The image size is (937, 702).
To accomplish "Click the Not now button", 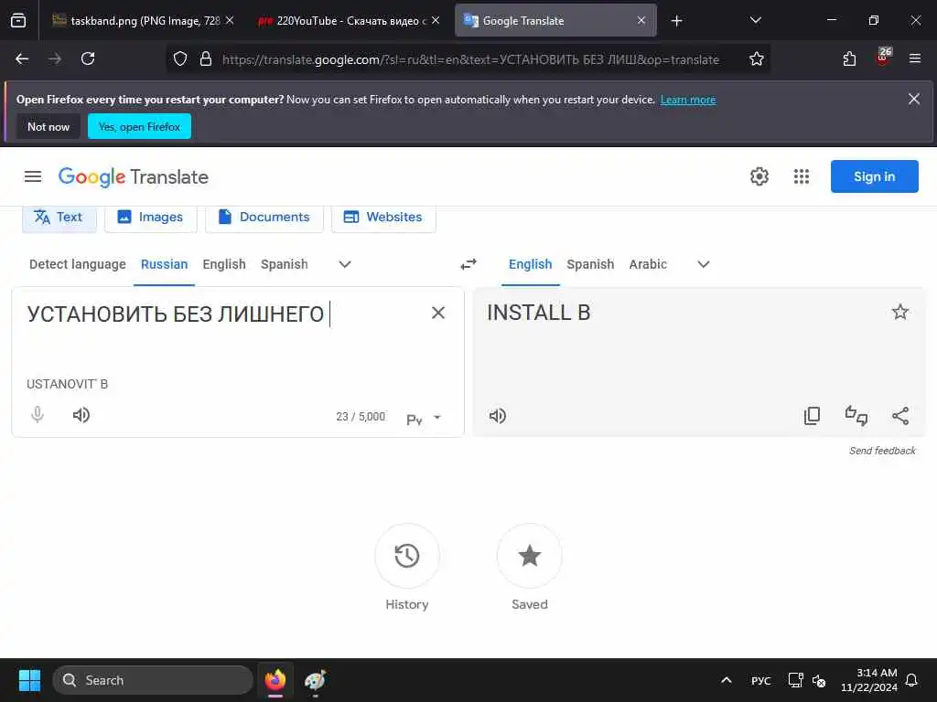I will 48,126.
